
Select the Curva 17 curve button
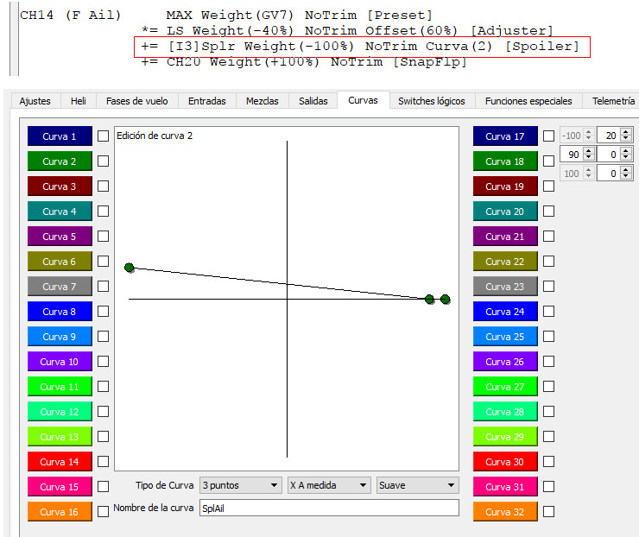pos(505,136)
